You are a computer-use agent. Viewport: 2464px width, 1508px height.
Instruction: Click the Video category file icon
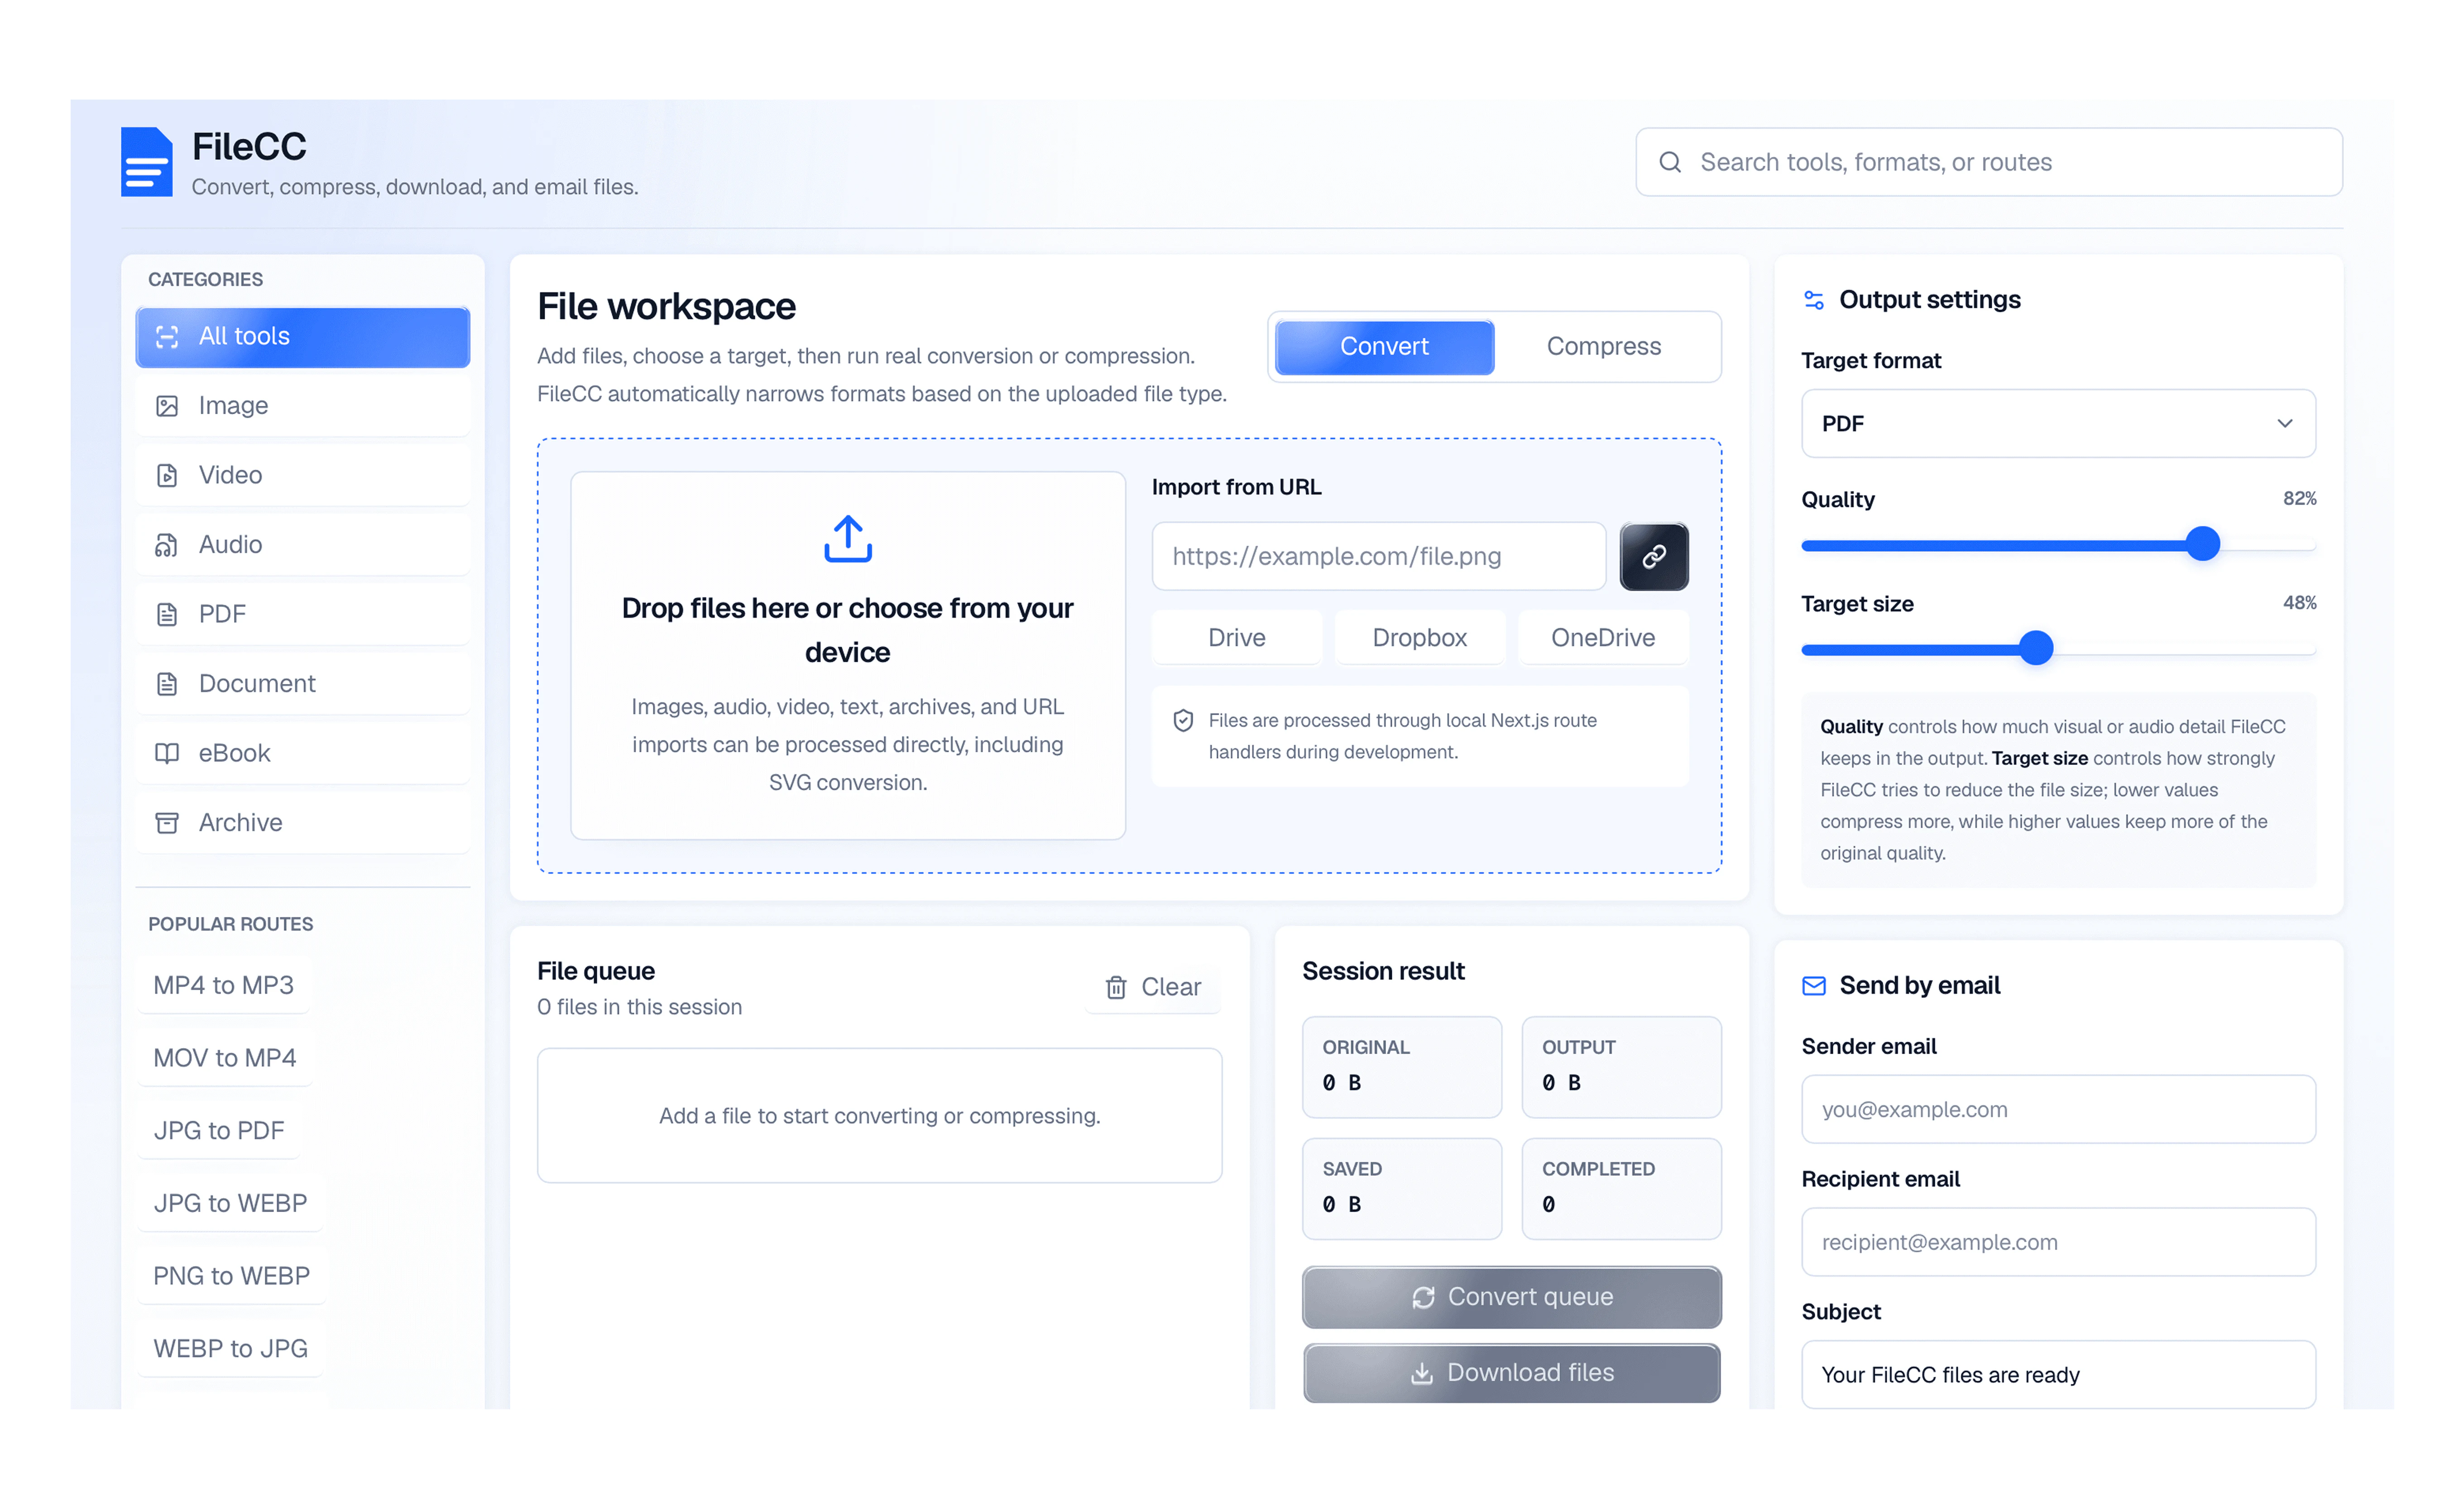[x=167, y=476]
